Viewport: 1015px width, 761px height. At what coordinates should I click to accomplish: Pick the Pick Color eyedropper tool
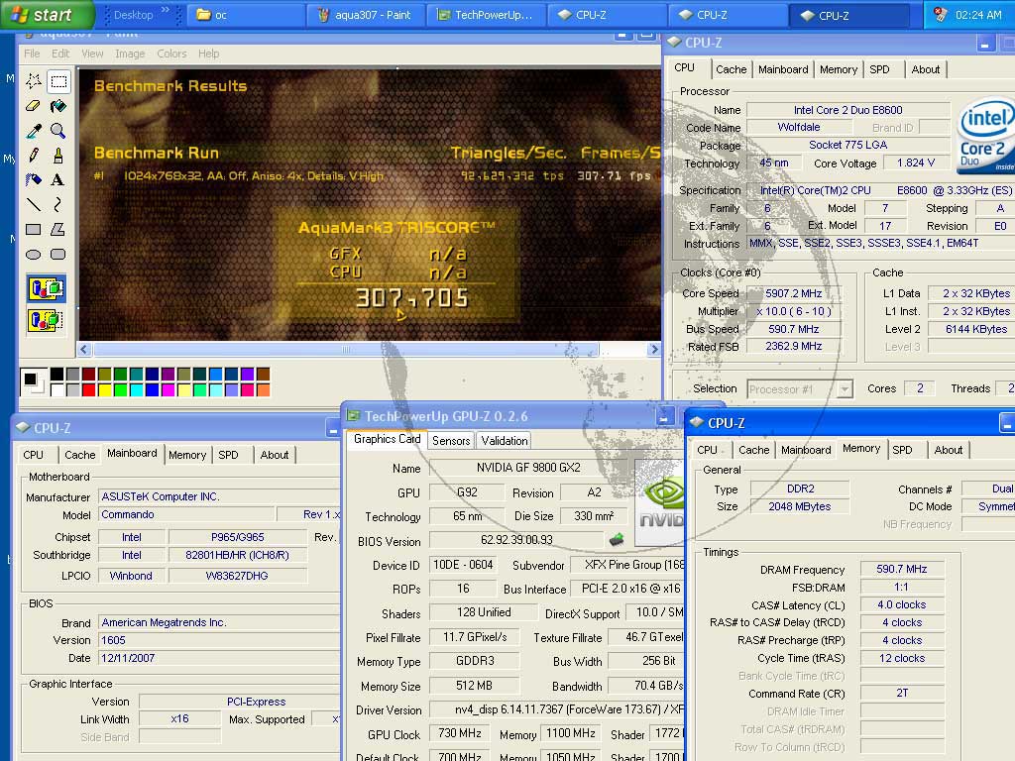pos(34,131)
